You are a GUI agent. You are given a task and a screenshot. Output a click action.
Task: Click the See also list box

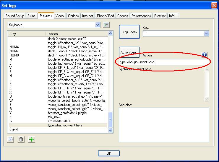tap(164, 125)
